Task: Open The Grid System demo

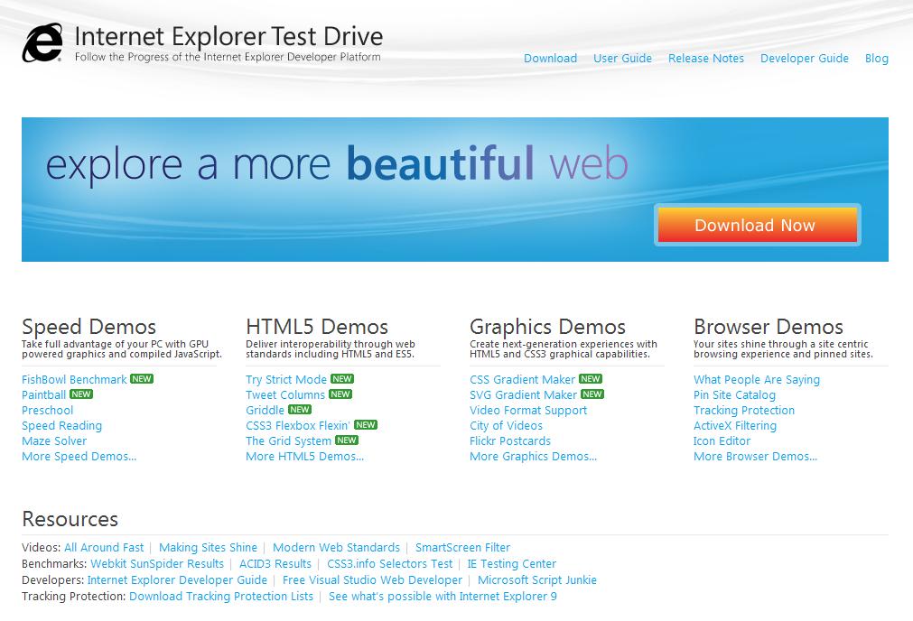Action: (288, 441)
